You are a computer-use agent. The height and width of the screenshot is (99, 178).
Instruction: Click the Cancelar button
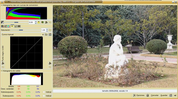coord(155,95)
